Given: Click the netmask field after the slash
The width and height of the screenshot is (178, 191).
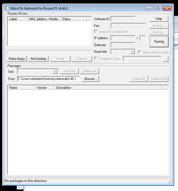Looking at the screenshot, I should pos(142,38).
